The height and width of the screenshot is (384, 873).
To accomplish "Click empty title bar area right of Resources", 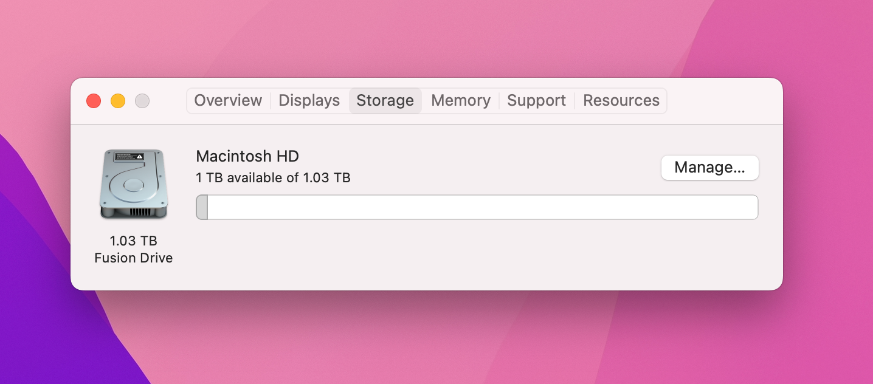I will (x=723, y=101).
